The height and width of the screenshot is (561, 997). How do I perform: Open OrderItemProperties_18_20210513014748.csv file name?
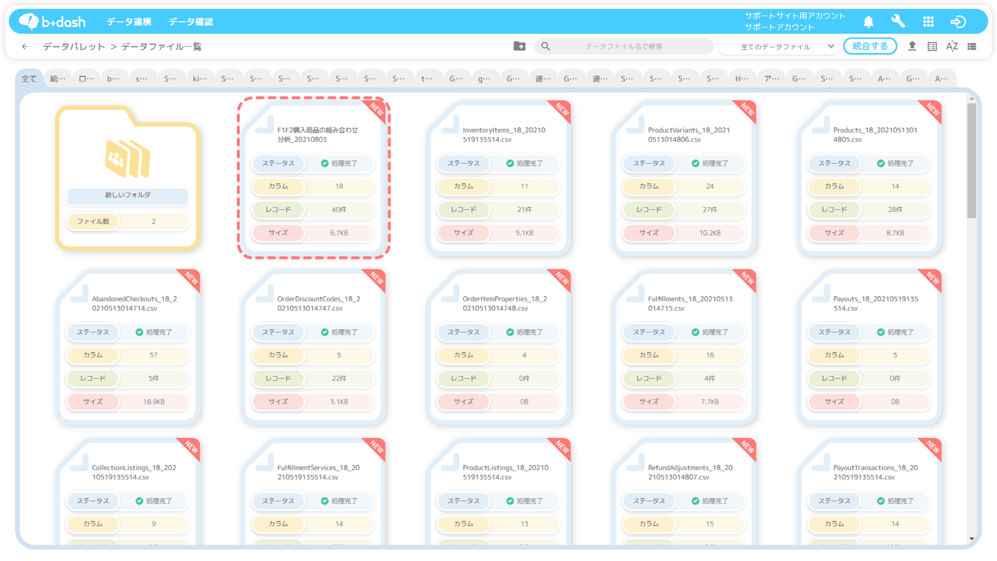click(x=504, y=304)
